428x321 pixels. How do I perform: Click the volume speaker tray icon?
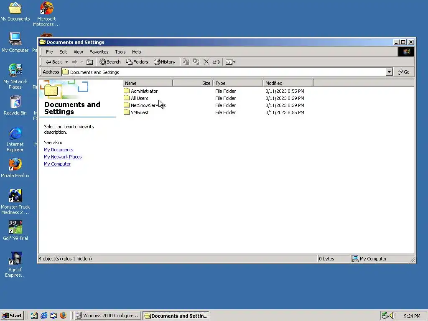coord(392,316)
